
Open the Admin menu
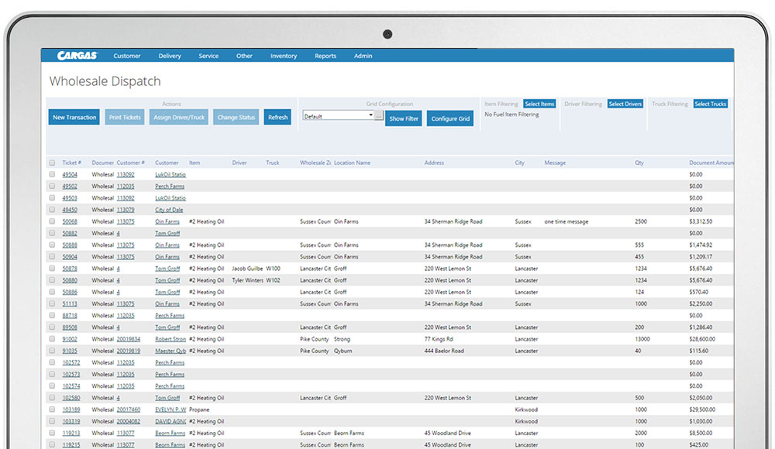[x=363, y=56]
